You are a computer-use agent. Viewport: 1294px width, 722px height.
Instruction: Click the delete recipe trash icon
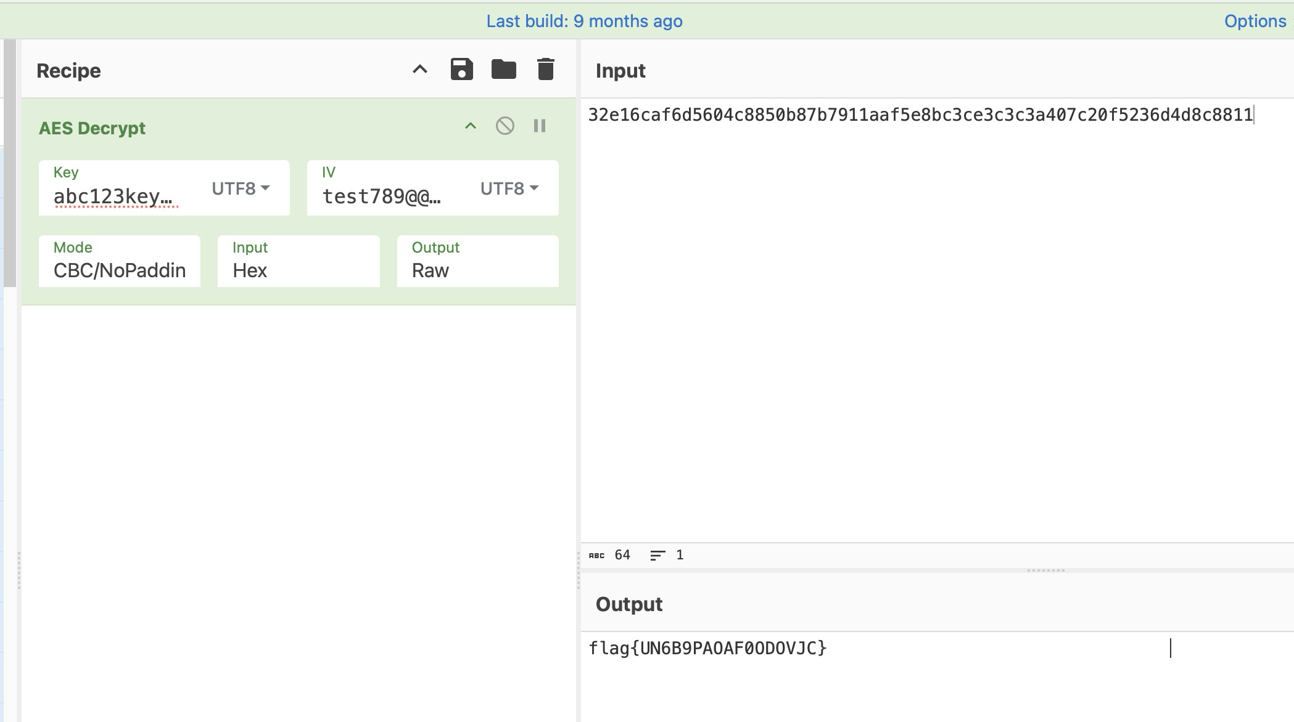pyautogui.click(x=545, y=69)
